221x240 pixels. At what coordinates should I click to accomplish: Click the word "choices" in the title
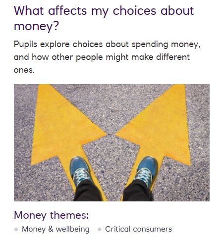coord(134,11)
